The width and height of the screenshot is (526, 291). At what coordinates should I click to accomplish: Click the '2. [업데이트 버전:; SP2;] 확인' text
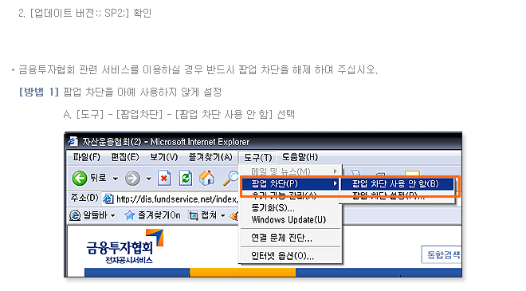tap(85, 13)
